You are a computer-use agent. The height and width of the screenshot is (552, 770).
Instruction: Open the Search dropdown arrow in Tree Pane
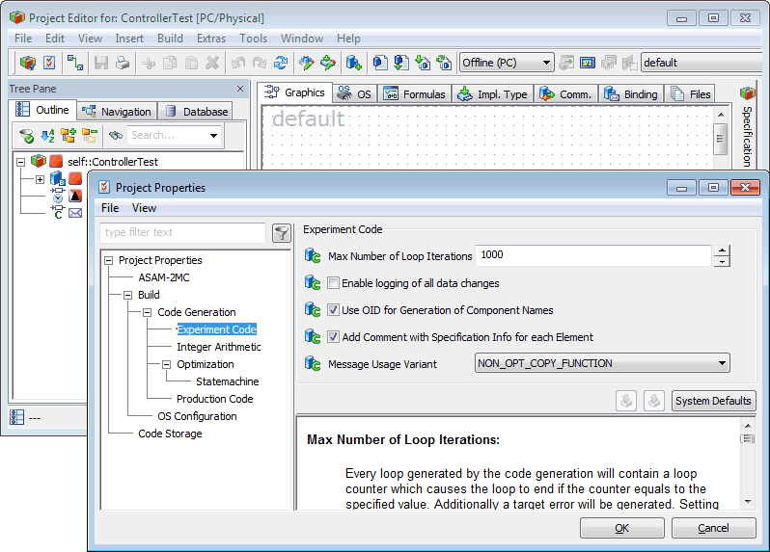point(213,135)
